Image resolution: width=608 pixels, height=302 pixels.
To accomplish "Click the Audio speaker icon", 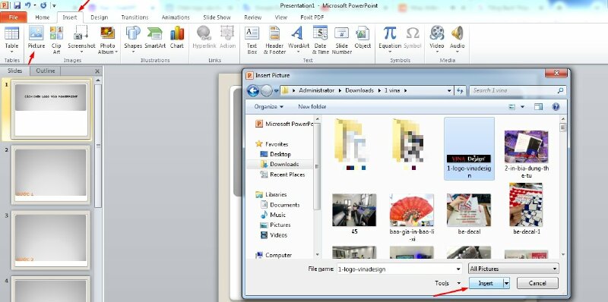I will (458, 33).
